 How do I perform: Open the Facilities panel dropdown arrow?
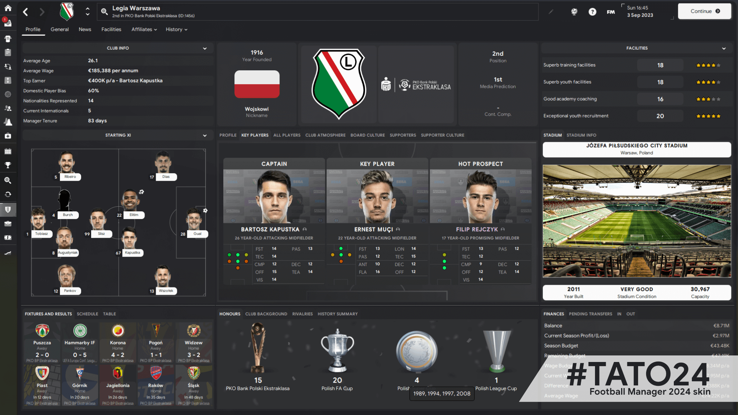724,48
